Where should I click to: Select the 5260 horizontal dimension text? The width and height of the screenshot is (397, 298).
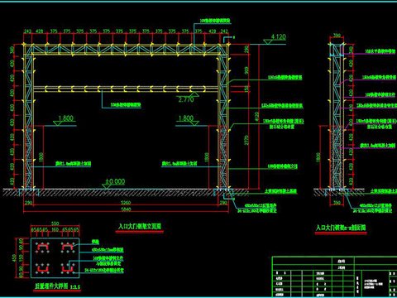[126, 203]
